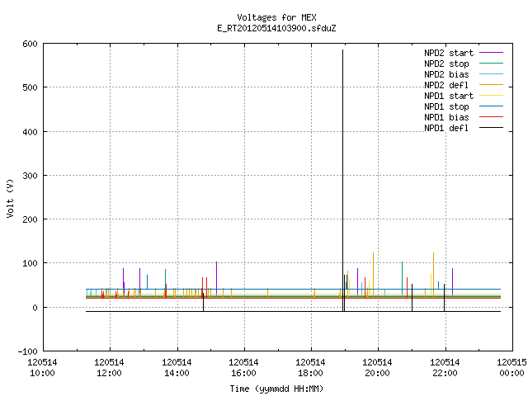Image resolution: width=528 pixels, height=396 pixels.
Task: Click the green spike near 20:45
Action: point(402,278)
